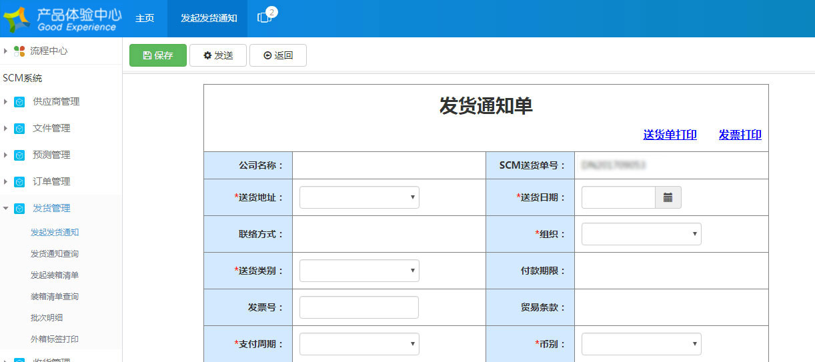Screen dimensions: 815x362
Task: Open the 币别 dropdown
Action: pos(642,344)
